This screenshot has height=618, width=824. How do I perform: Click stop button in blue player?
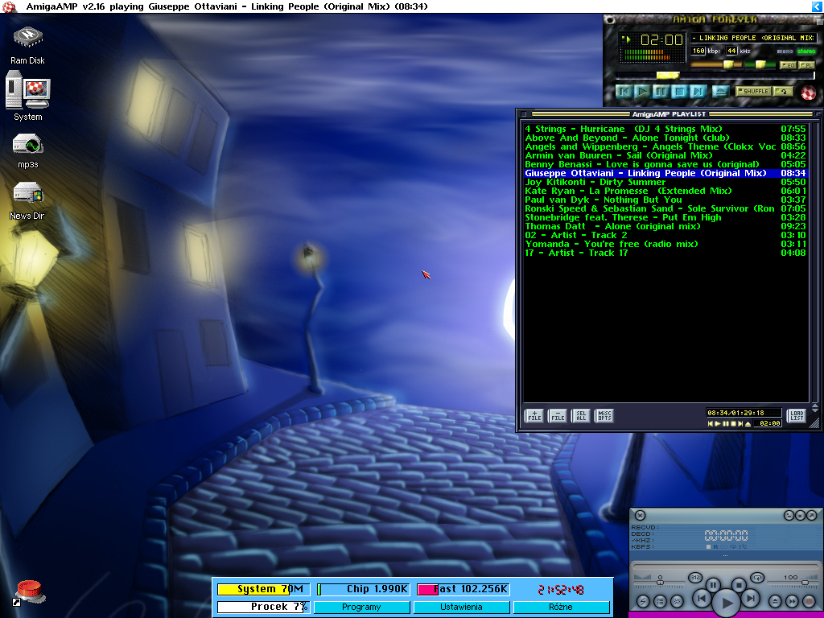[x=739, y=585]
